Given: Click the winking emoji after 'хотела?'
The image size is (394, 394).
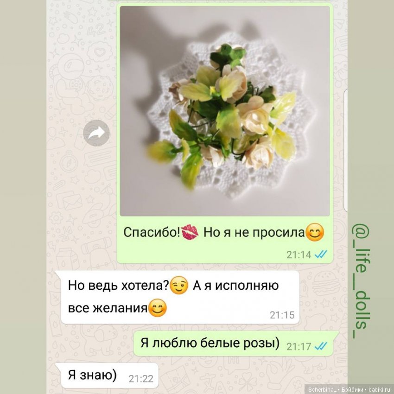Looking at the screenshot, I should [x=179, y=286].
